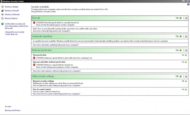Open the Windows Firewall link
This screenshot has width=190, height=115.
[x=12, y=11]
